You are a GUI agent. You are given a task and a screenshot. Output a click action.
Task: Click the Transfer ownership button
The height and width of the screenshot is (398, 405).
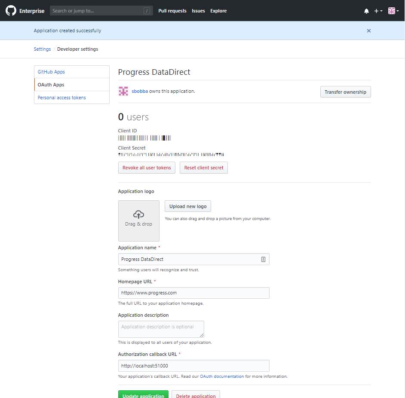[x=345, y=92]
